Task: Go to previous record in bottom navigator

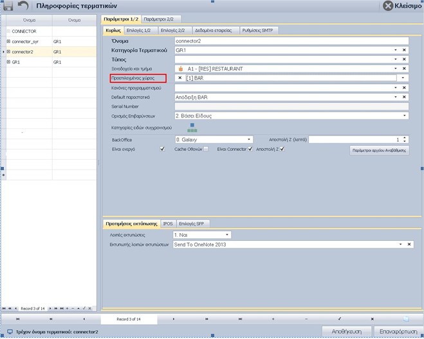Action: pyautogui.click(x=84, y=318)
